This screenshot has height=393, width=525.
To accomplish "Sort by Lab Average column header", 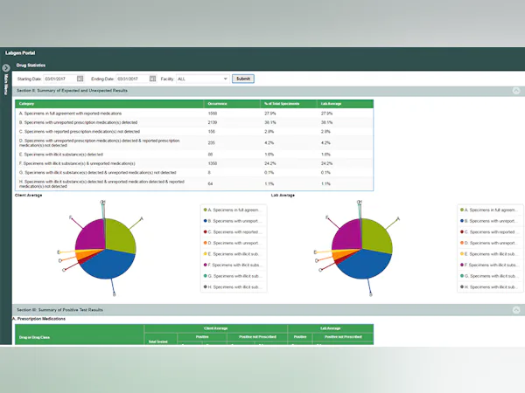I will point(345,104).
